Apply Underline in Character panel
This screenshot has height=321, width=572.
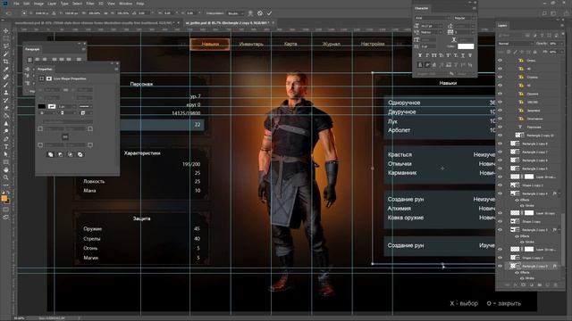pos(463,55)
